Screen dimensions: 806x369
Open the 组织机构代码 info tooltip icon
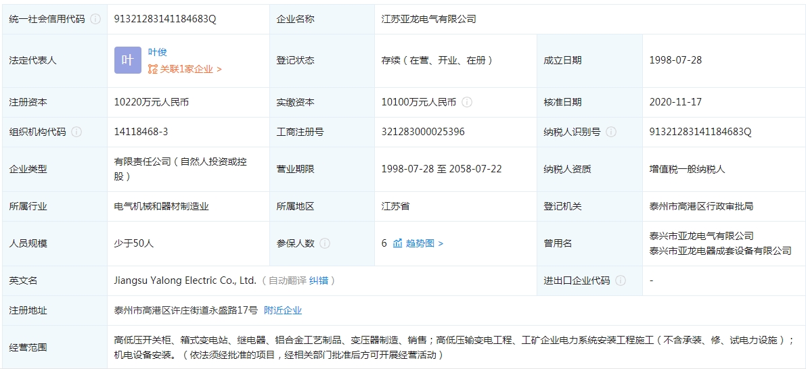(76, 132)
